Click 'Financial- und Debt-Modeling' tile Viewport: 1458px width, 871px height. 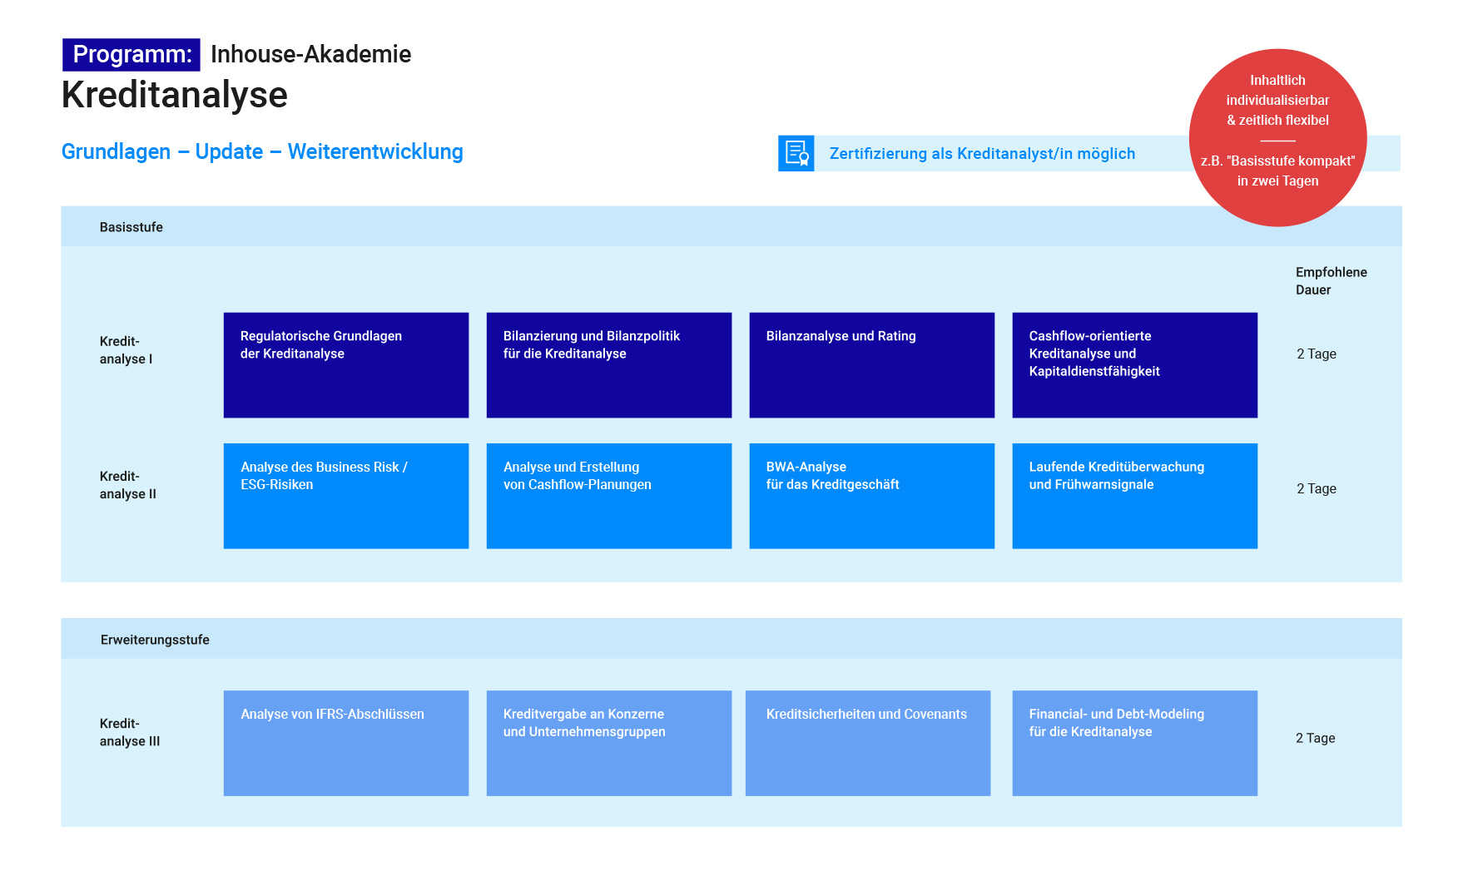(1134, 742)
